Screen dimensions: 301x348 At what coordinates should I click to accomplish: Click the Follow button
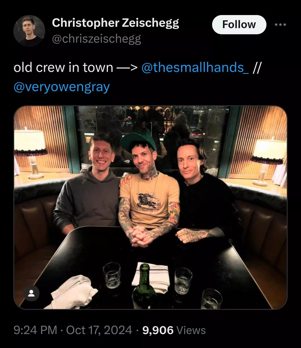tap(239, 25)
